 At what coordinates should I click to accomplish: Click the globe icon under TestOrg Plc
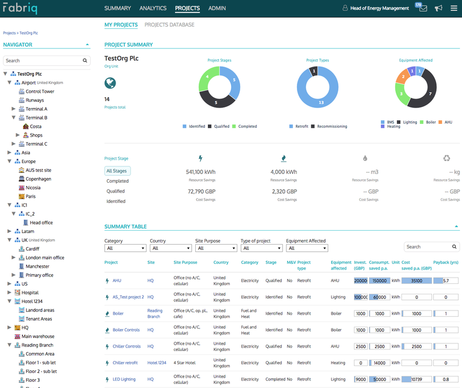coord(110,83)
